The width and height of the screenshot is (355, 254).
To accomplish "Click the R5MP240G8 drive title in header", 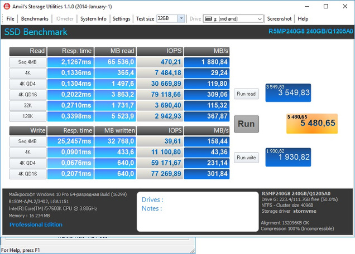I will tap(310, 31).
